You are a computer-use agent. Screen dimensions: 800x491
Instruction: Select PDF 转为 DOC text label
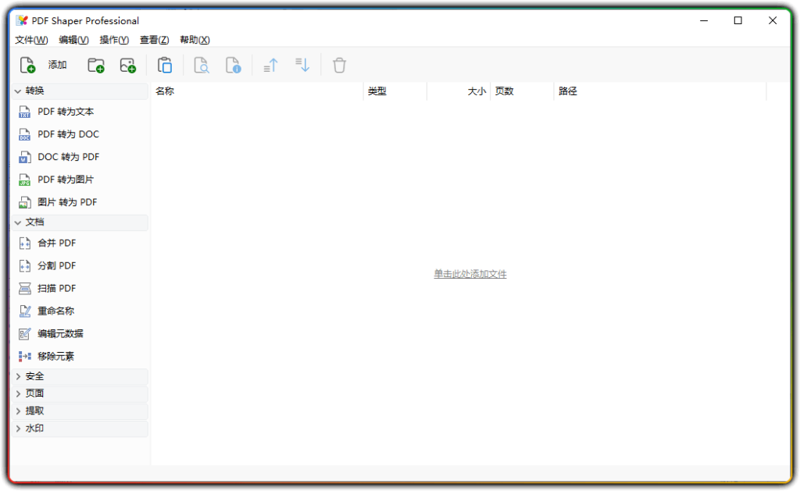pos(68,134)
